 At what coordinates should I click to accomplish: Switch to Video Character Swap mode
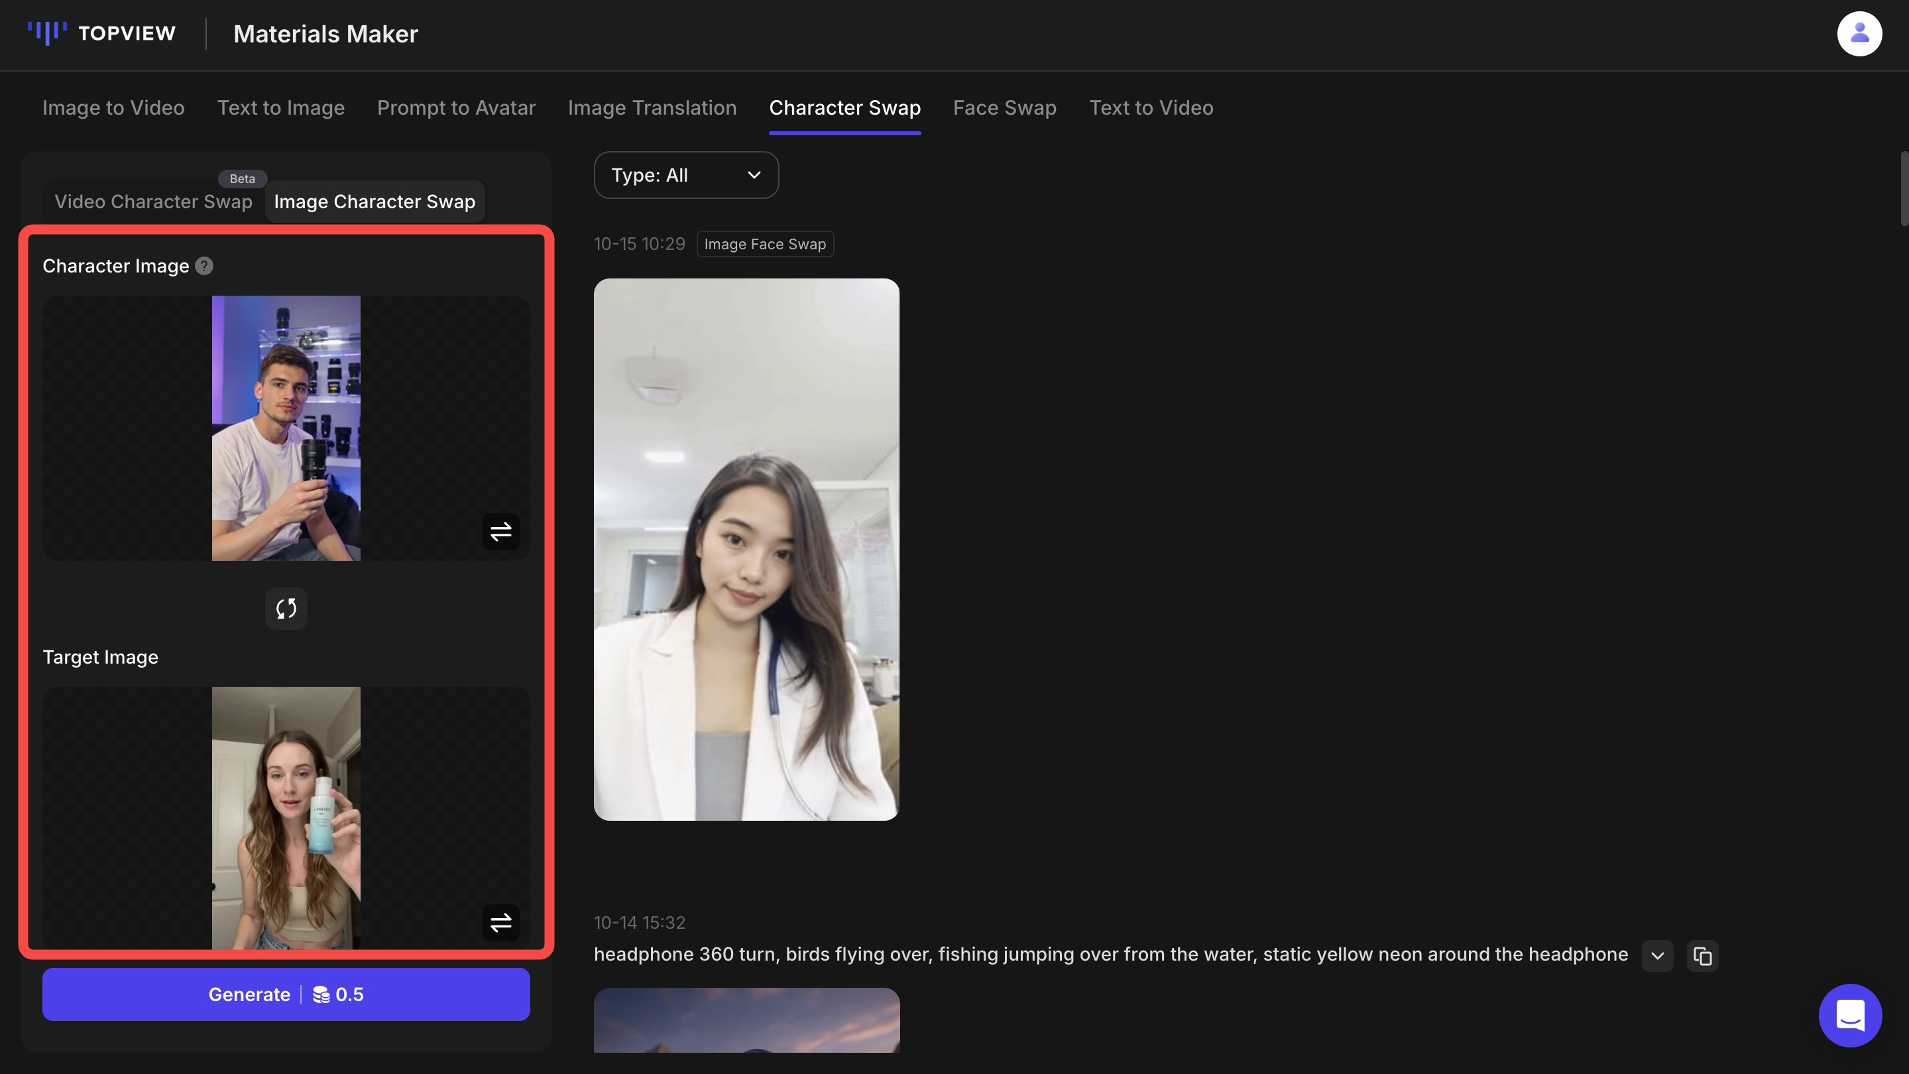pos(153,202)
